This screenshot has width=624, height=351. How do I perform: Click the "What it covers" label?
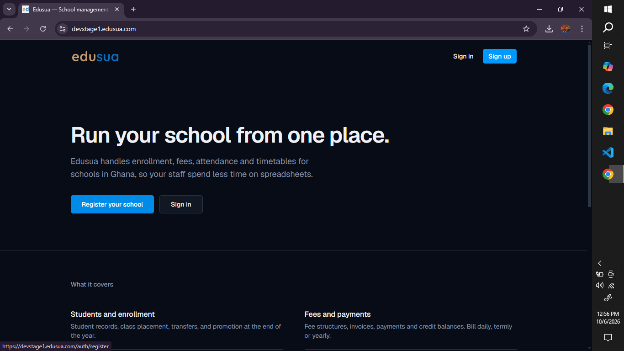click(x=92, y=284)
